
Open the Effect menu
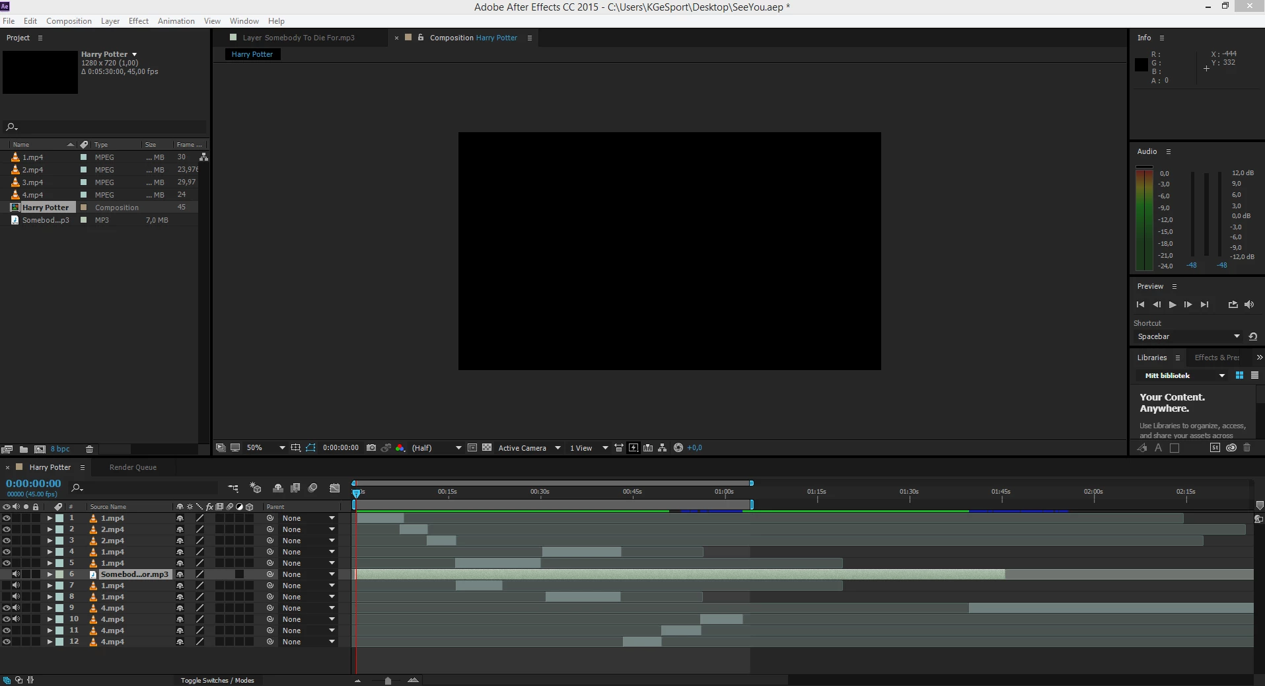[x=138, y=21]
